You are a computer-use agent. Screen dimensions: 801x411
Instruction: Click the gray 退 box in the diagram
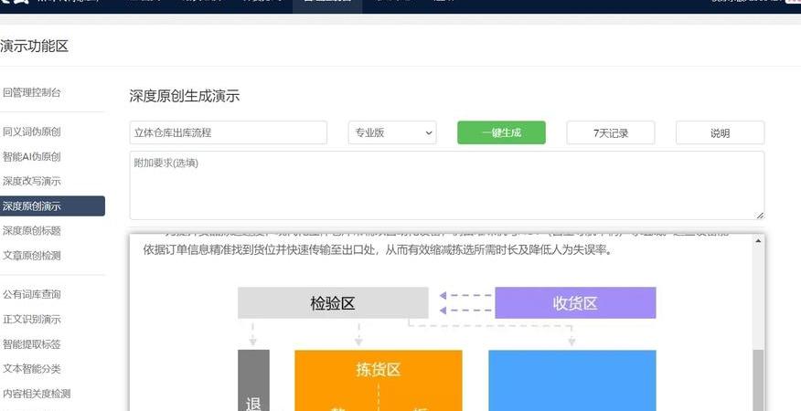(253, 380)
